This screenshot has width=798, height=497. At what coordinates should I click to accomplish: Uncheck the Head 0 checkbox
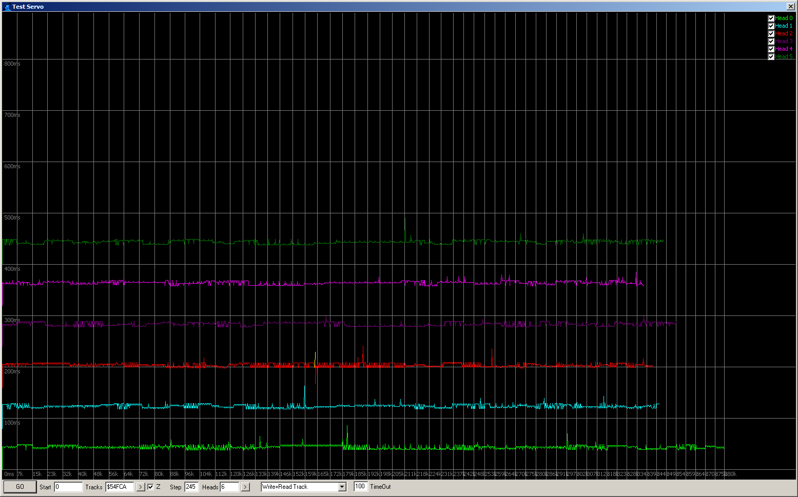pos(771,18)
